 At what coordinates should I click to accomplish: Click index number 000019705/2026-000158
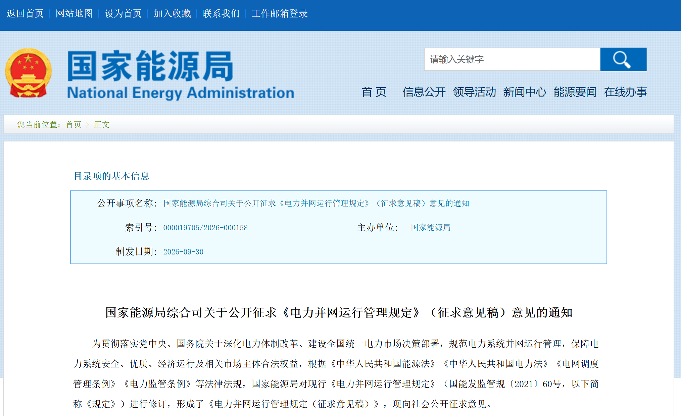point(205,228)
